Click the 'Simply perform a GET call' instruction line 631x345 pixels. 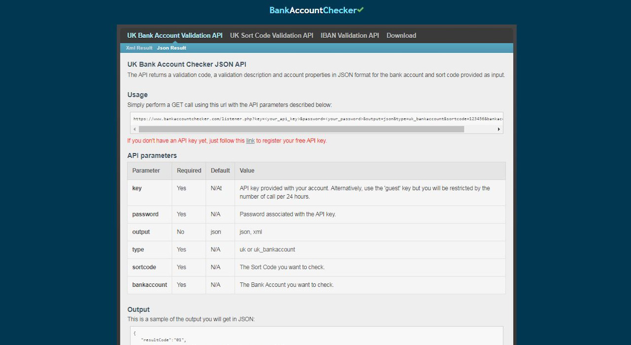coord(230,105)
